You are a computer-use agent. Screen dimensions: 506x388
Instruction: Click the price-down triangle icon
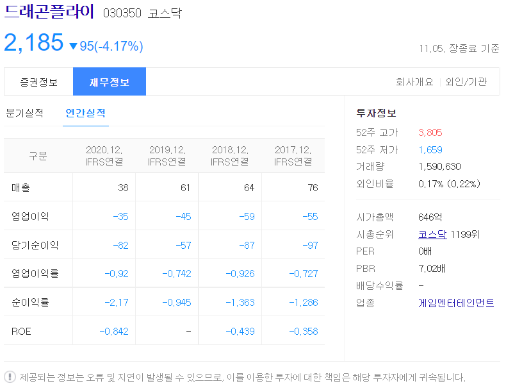click(73, 47)
